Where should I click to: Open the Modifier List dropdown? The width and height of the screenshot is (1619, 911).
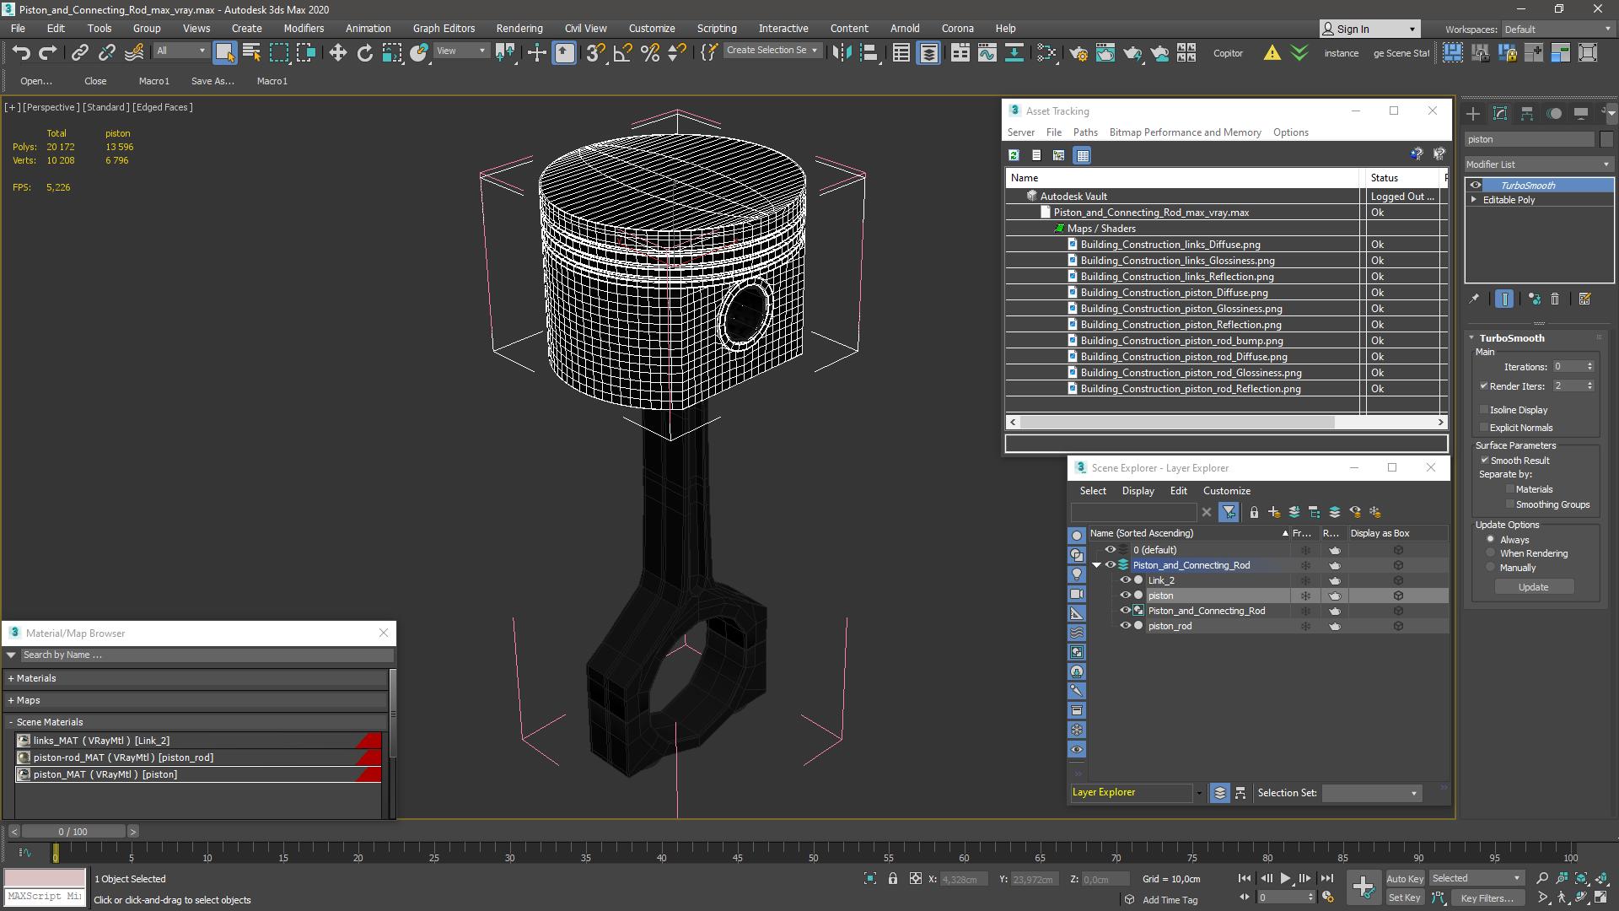tap(1539, 164)
